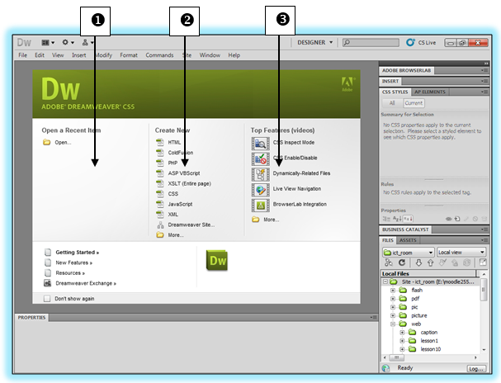Click the Synchronize icon in Files panel
This screenshot has width=501, height=383.
tap(467, 262)
